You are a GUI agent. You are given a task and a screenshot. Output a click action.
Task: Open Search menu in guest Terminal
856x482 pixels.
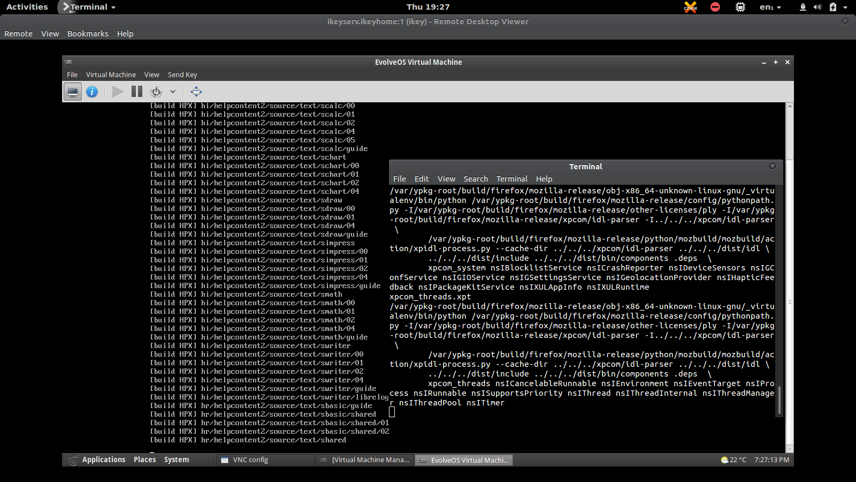pos(476,179)
